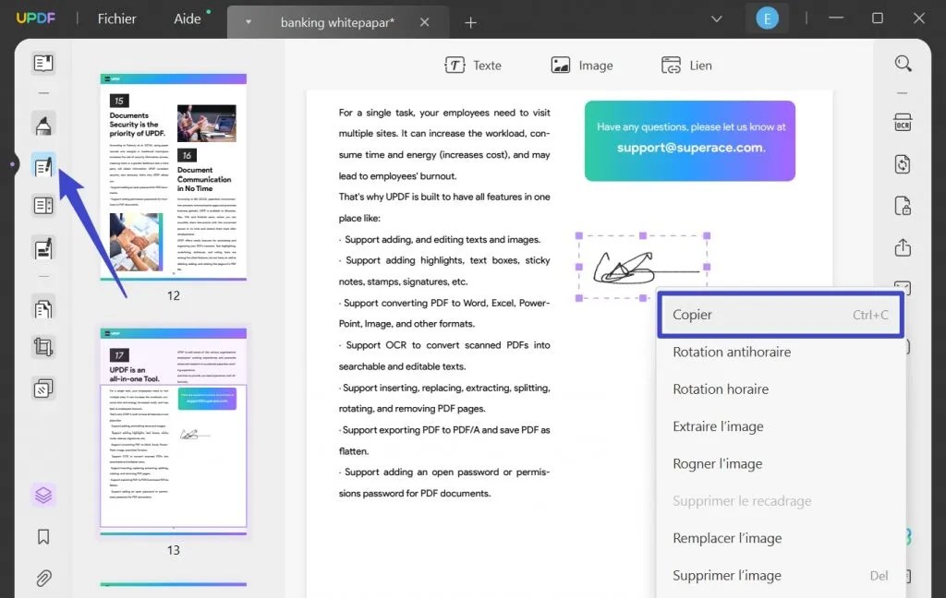
Task: Open the Search magnifier in right sidebar
Action: [904, 65]
